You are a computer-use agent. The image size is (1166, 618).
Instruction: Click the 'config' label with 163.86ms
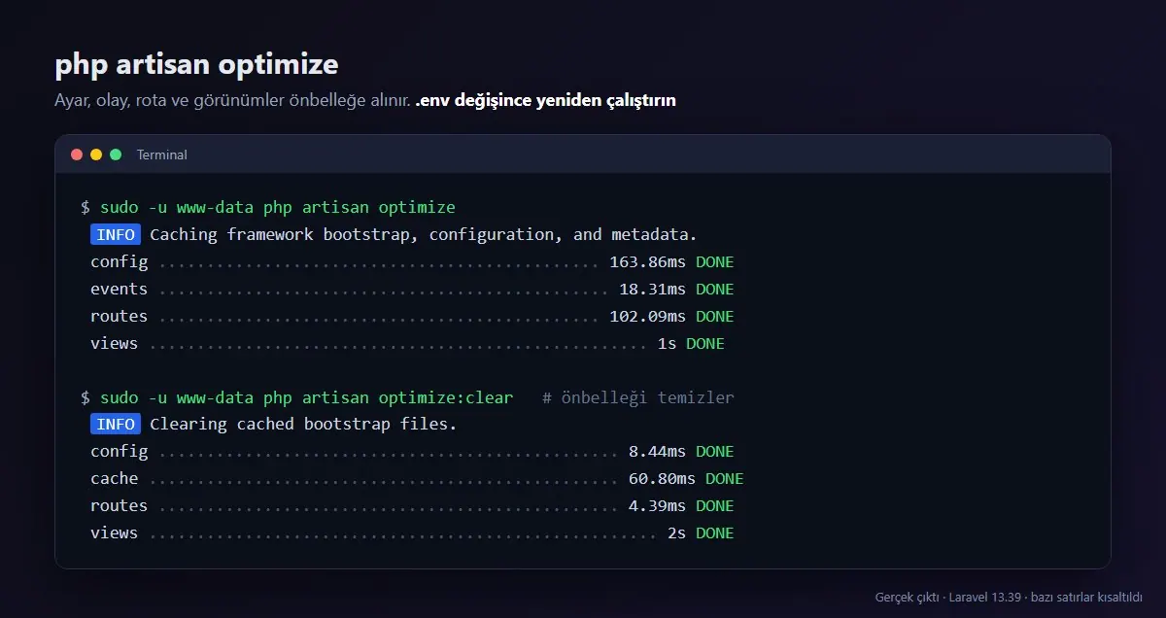pos(120,261)
